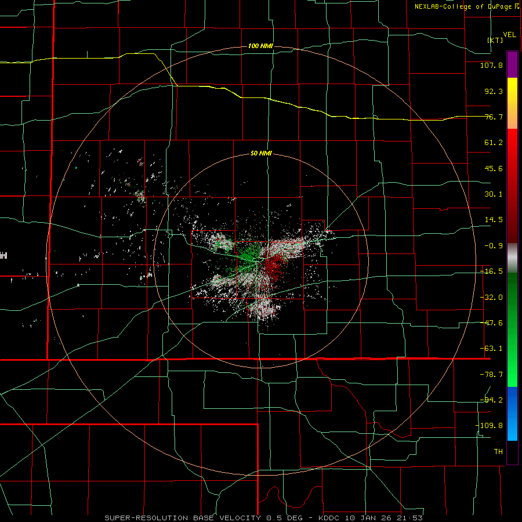Select the -16.5 scale value
The height and width of the screenshot is (522, 522).
point(491,271)
